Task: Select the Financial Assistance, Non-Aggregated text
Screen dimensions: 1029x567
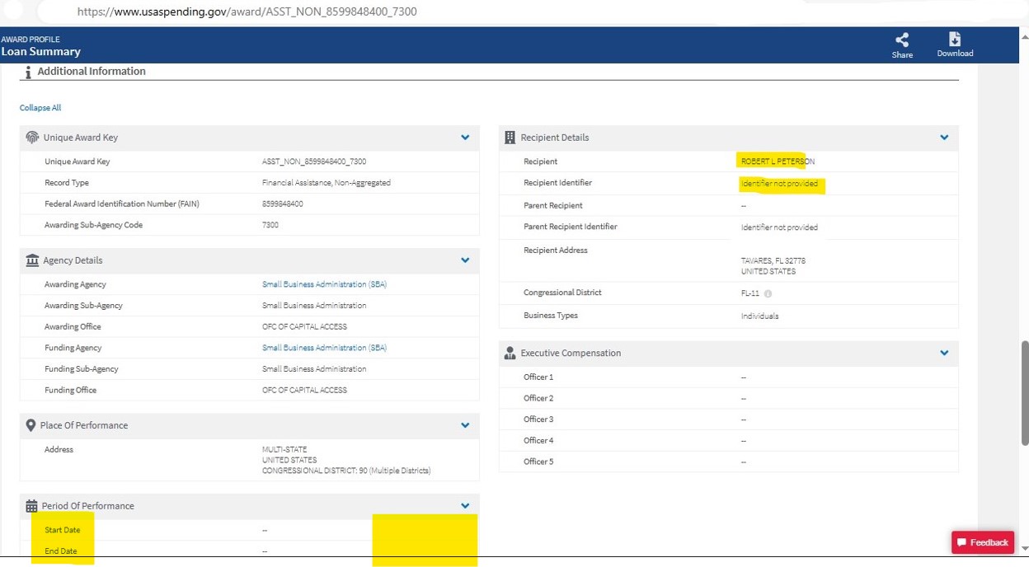Action: (x=326, y=183)
